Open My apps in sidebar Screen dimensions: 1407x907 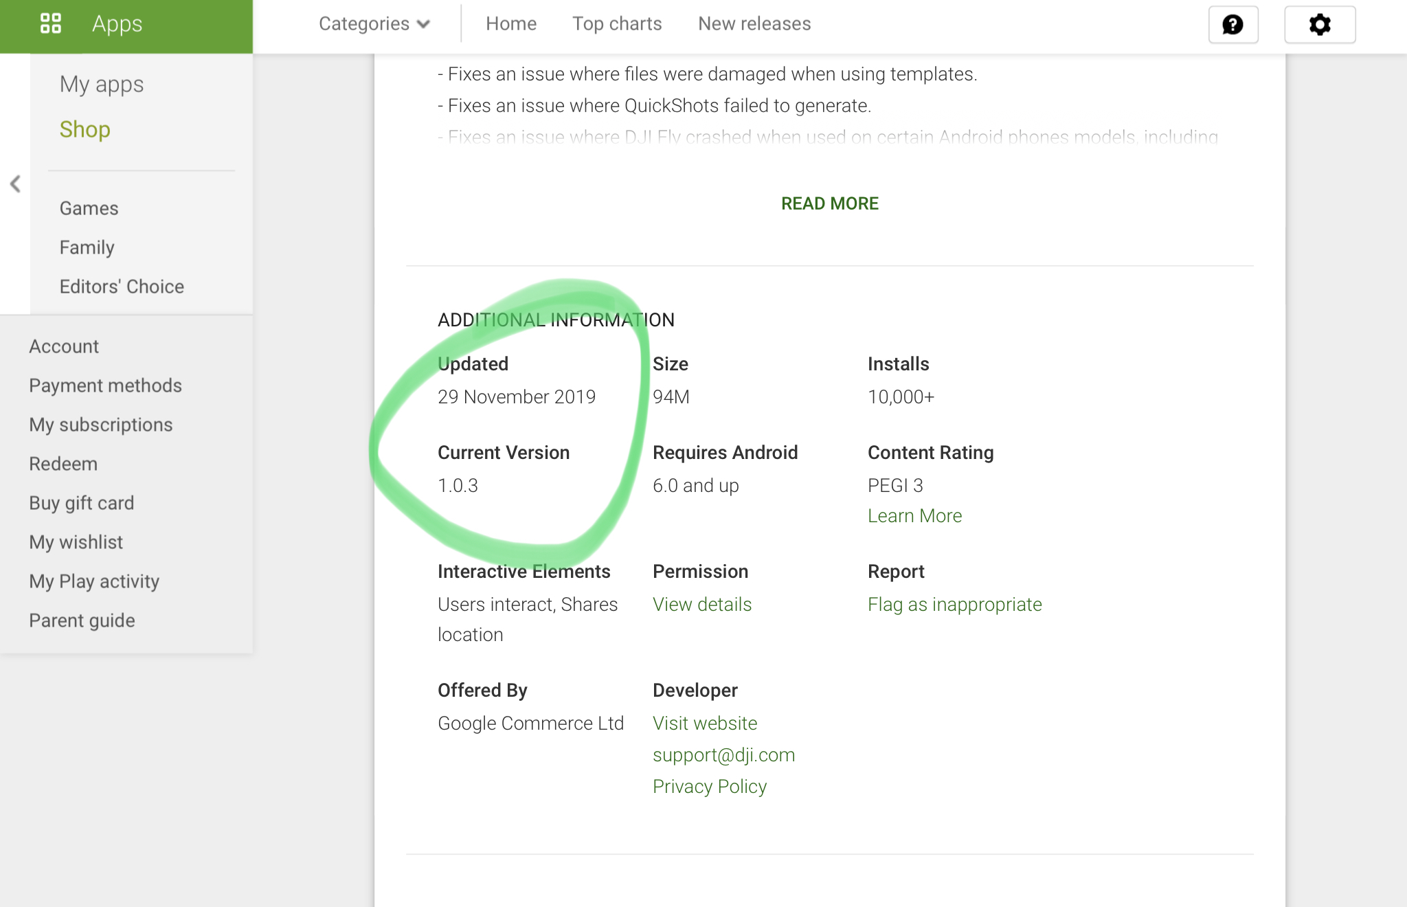pos(102,84)
